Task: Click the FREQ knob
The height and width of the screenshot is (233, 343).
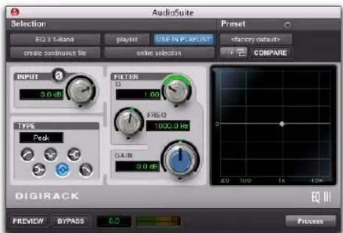Action: tap(129, 122)
